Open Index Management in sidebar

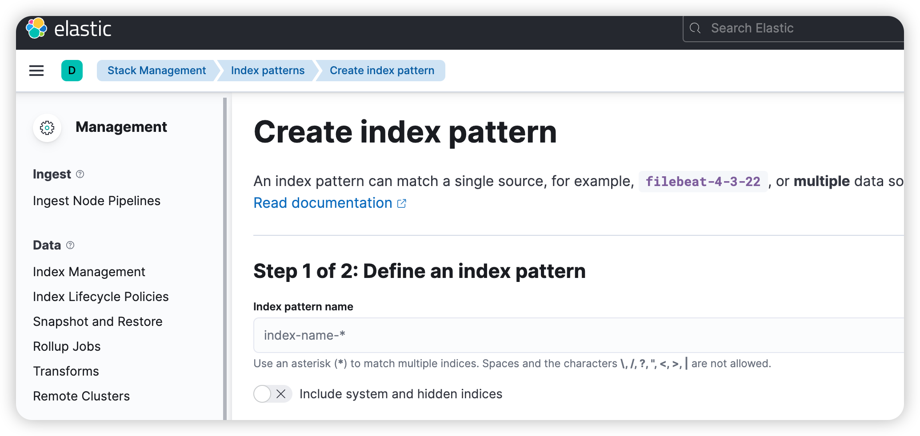[x=89, y=272]
